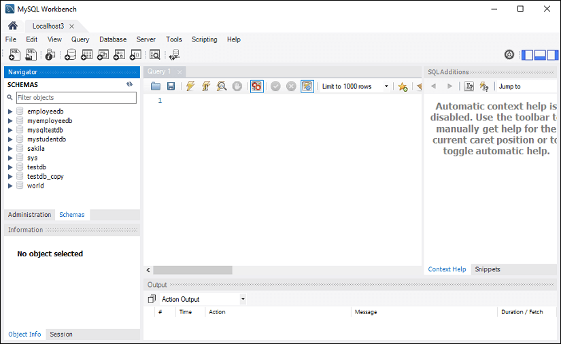Switch to the Administration tab
Image resolution: width=561 pixels, height=344 pixels.
(30, 215)
